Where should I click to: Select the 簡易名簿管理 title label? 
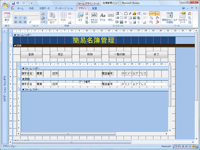point(93,40)
